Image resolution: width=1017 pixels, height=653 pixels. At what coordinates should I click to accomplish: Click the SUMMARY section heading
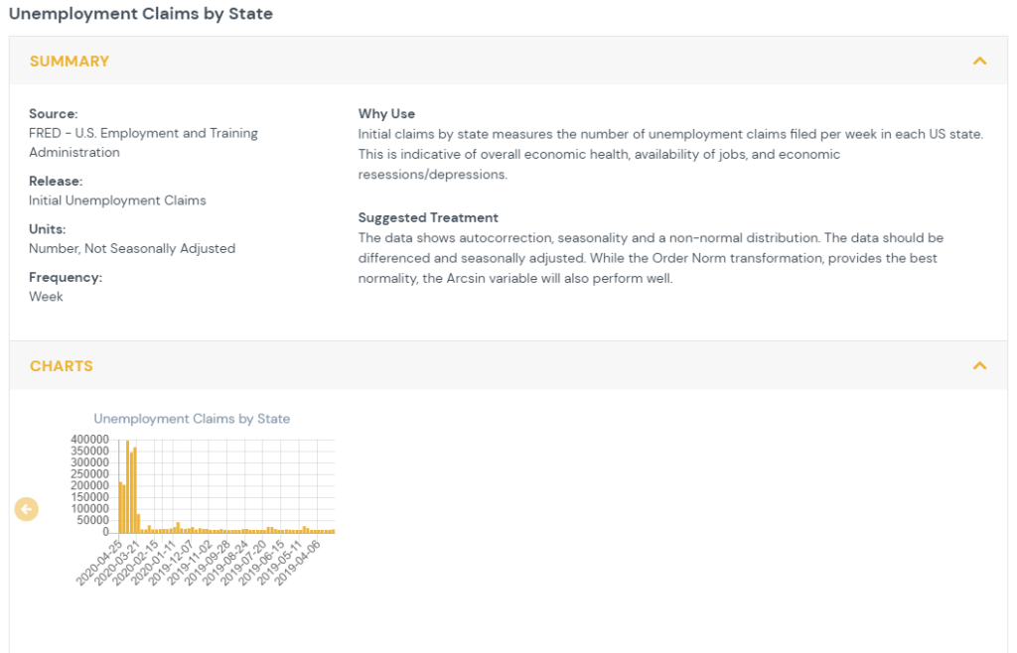(x=70, y=62)
